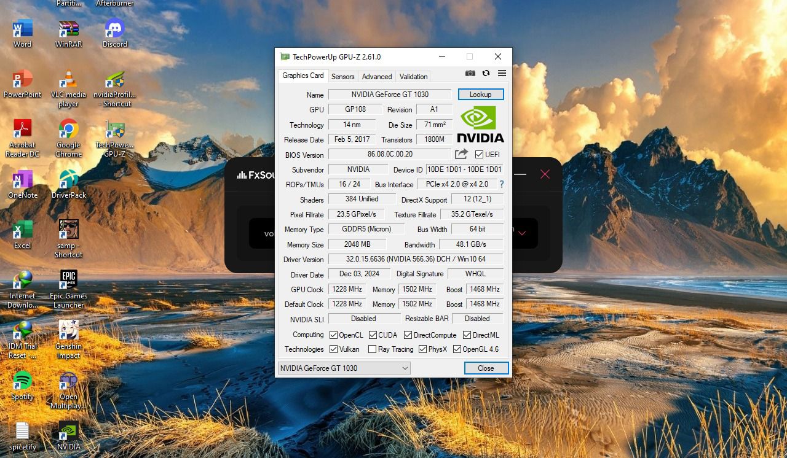787x458 pixels.
Task: Click the Memory Size 2048 MB value
Action: [x=357, y=244]
